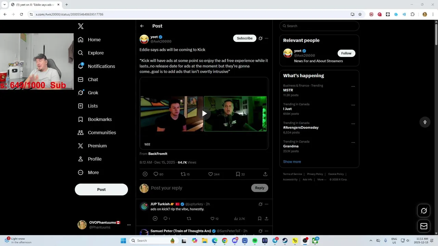Open the More menu in the sidebar
This screenshot has width=438, height=246.
coord(88,173)
